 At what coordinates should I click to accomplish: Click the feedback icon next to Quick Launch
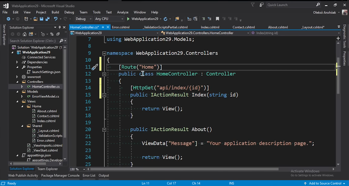pos(261,5)
